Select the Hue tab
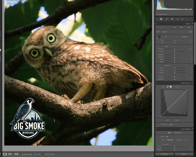Viewport: 196px width, 157px height. [x=163, y=140]
